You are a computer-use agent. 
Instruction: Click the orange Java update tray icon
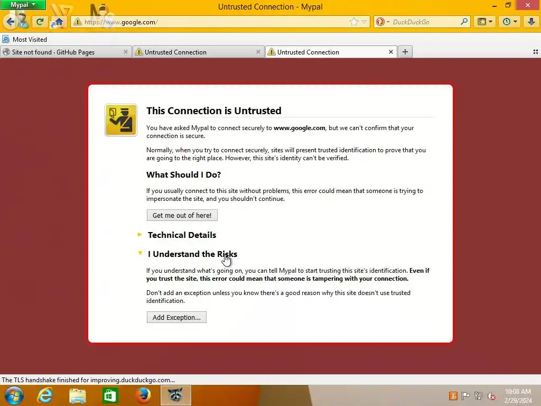[x=453, y=396]
